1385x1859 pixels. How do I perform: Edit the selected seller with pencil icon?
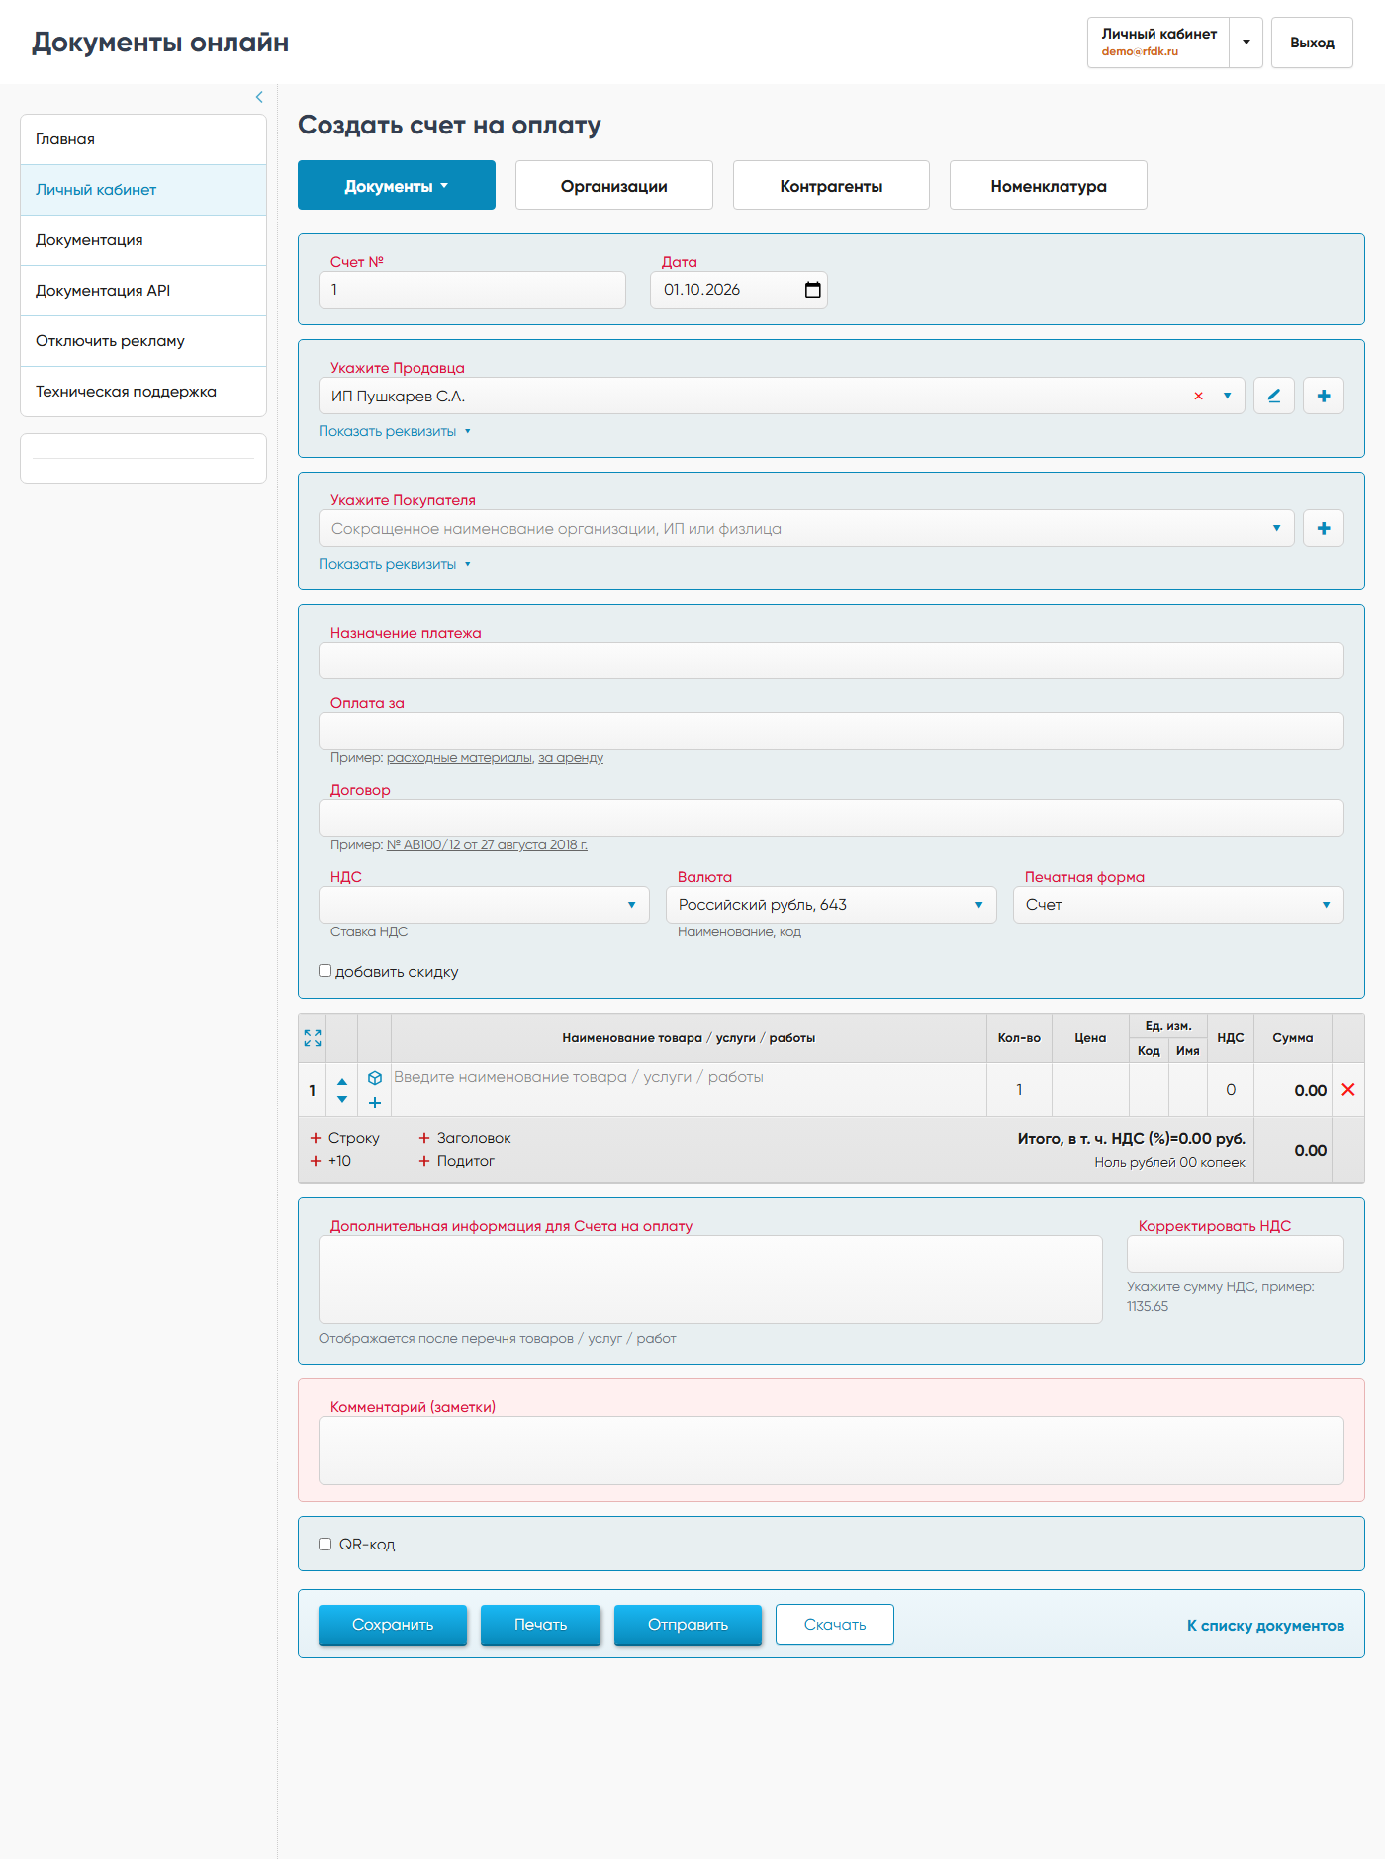click(1274, 396)
